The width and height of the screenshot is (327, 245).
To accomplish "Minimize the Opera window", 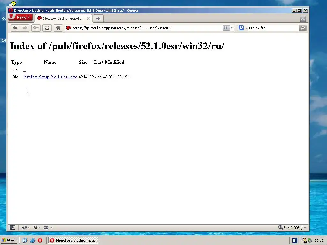I will [x=294, y=11].
